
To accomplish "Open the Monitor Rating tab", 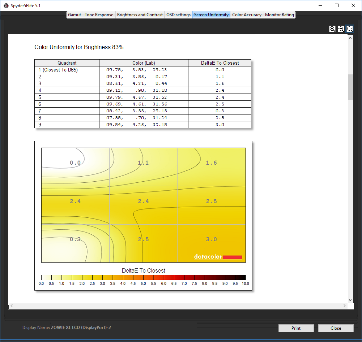I will point(280,15).
